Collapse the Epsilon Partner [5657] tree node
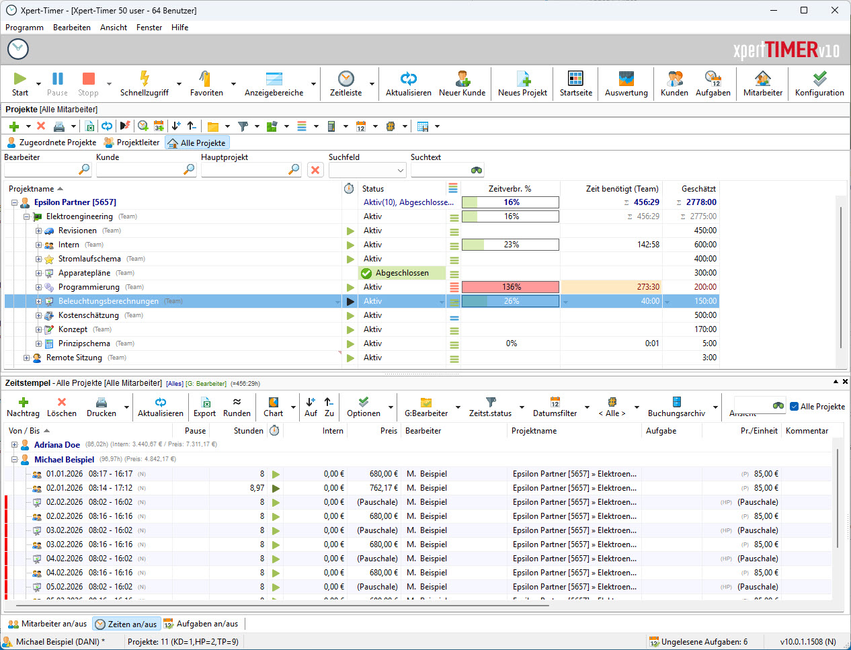 click(14, 202)
